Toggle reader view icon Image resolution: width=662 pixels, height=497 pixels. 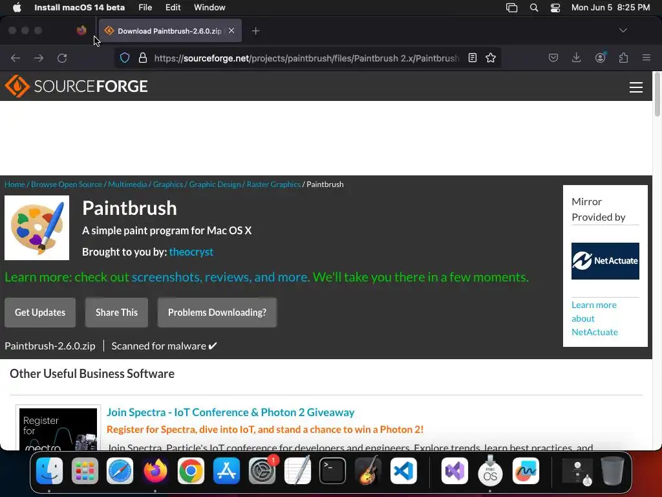point(473,58)
